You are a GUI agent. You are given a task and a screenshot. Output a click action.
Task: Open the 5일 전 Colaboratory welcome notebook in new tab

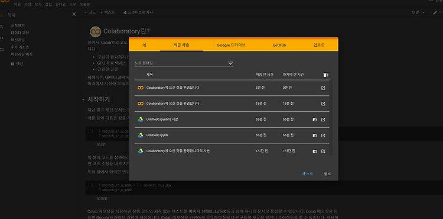[323, 88]
